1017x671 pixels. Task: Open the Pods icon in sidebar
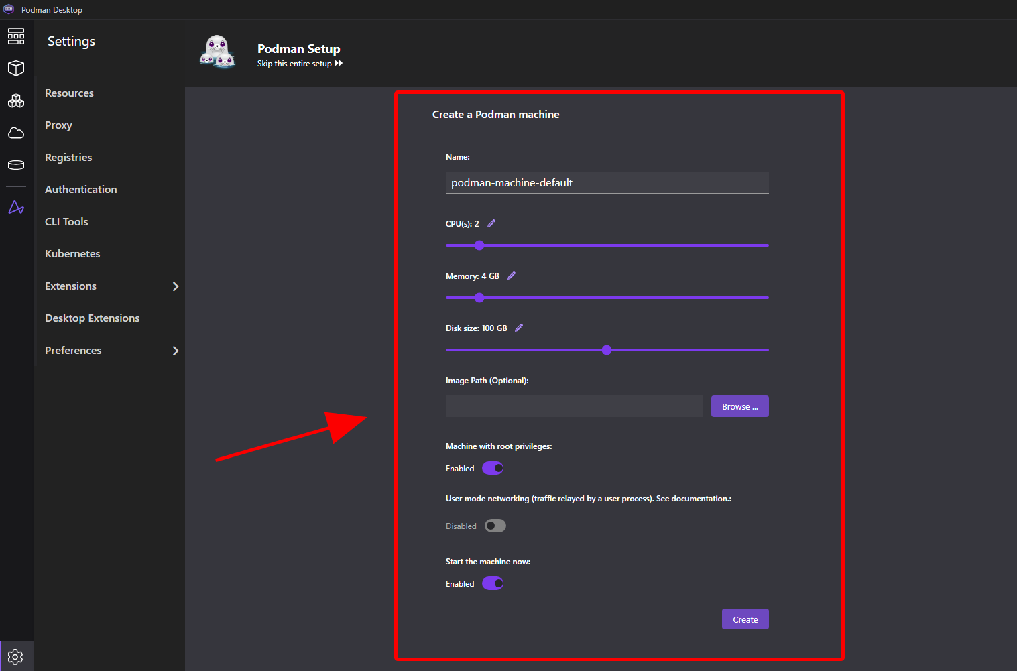click(x=16, y=101)
